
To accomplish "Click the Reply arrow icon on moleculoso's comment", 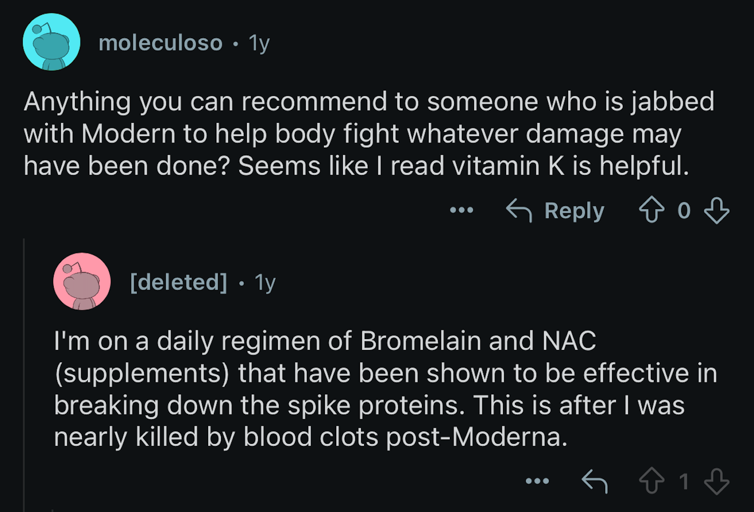I will [x=519, y=210].
